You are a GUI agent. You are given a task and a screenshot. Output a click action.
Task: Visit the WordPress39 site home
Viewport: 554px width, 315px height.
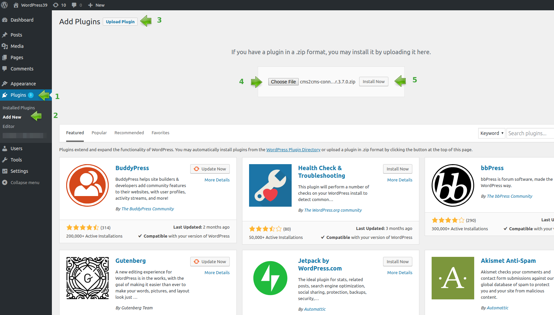[30, 5]
